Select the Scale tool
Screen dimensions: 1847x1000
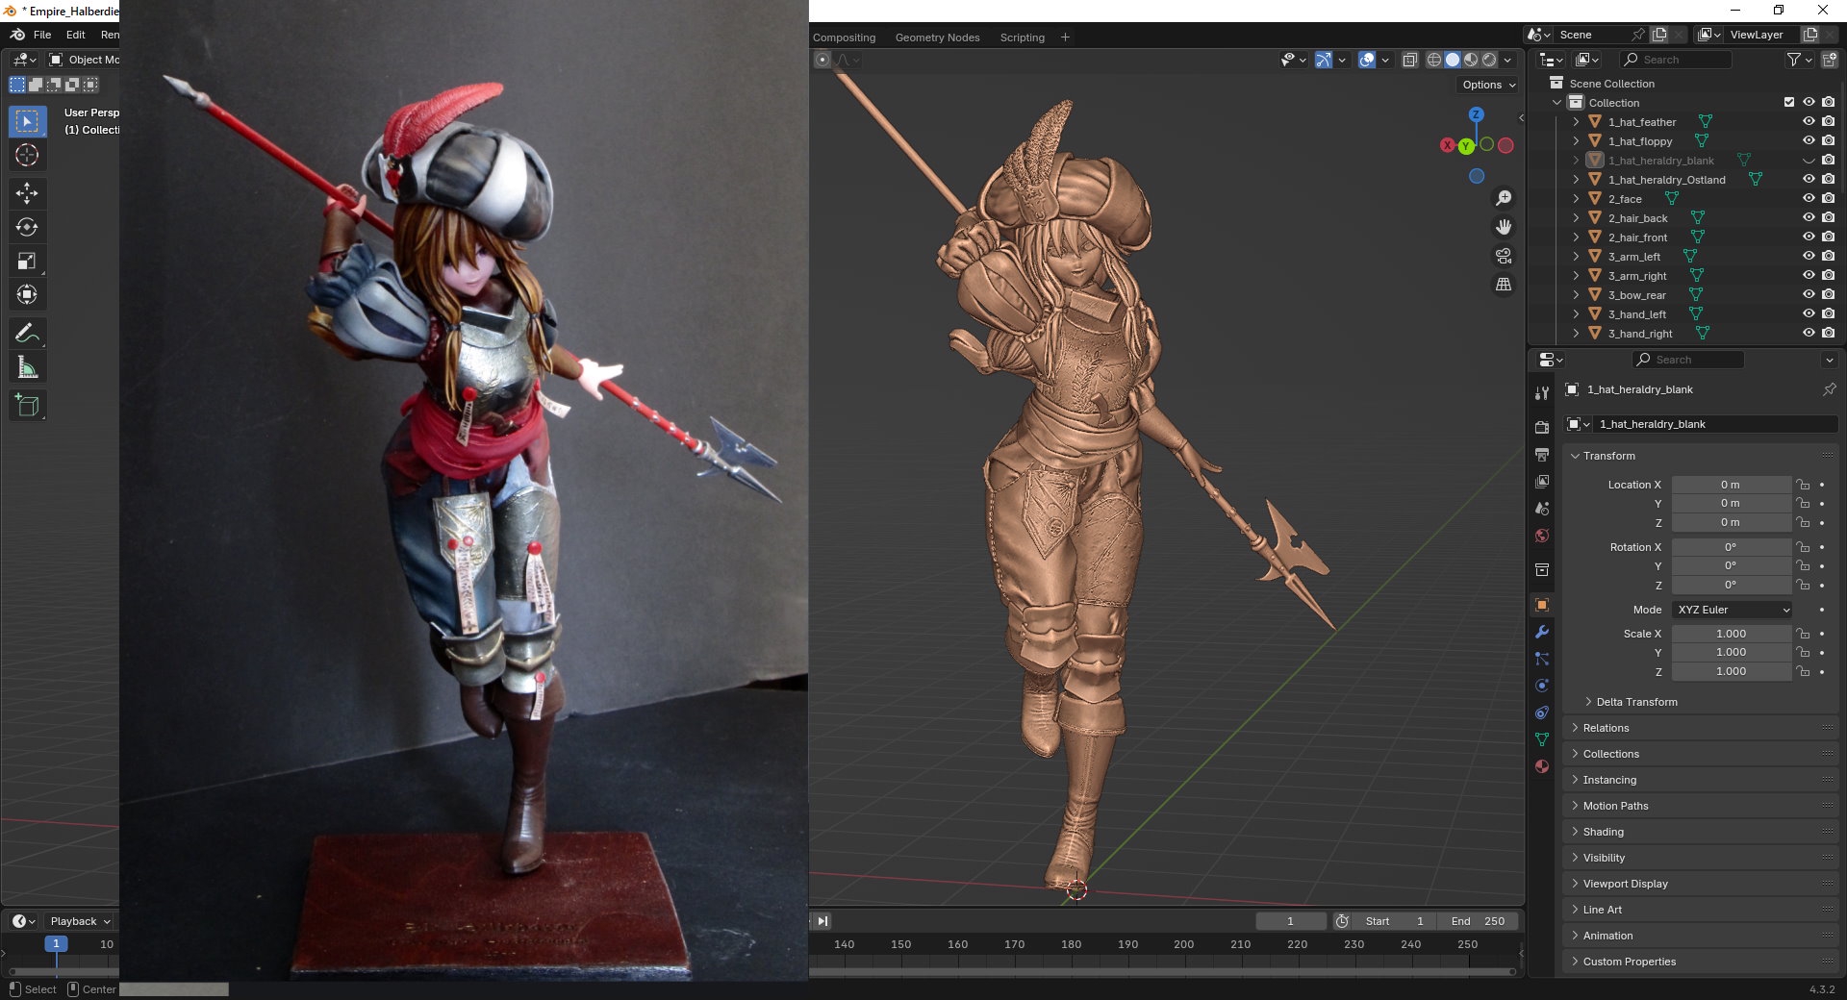[x=27, y=261]
